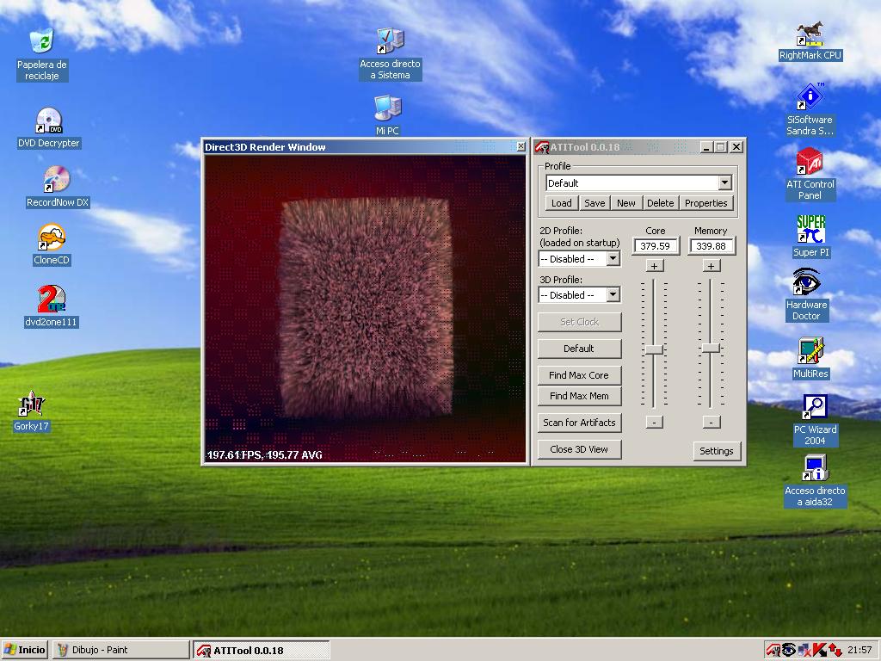This screenshot has height=661, width=881.
Task: Expand the 2D Profile dropdown
Action: 613,259
